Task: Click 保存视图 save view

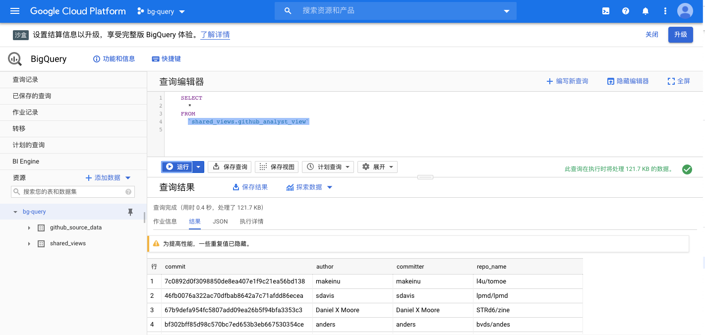Action: point(277,167)
